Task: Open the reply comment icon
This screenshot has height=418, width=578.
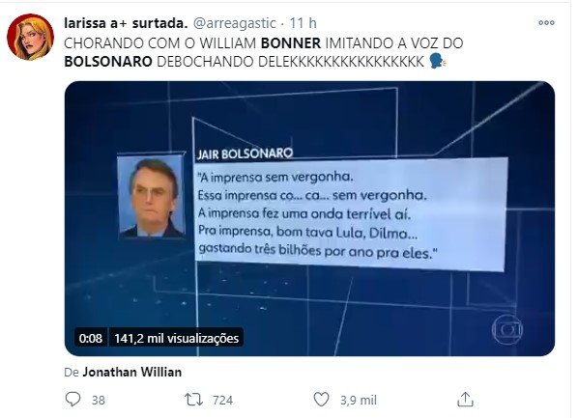Action: pos(72,400)
